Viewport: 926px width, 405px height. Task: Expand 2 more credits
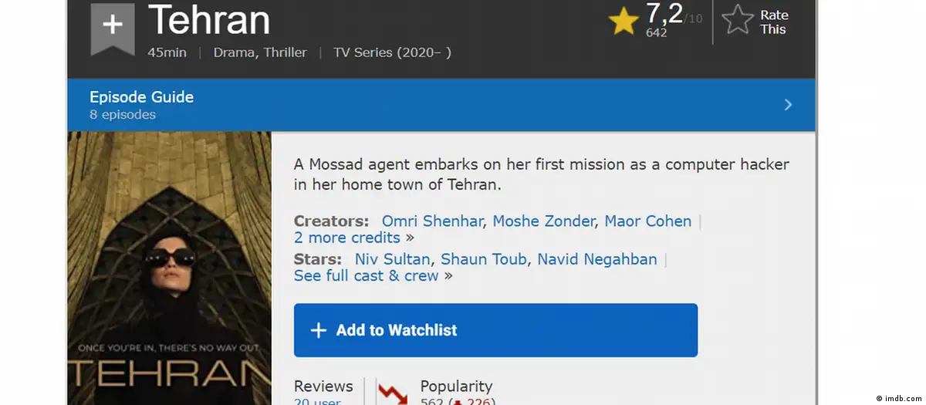(347, 238)
